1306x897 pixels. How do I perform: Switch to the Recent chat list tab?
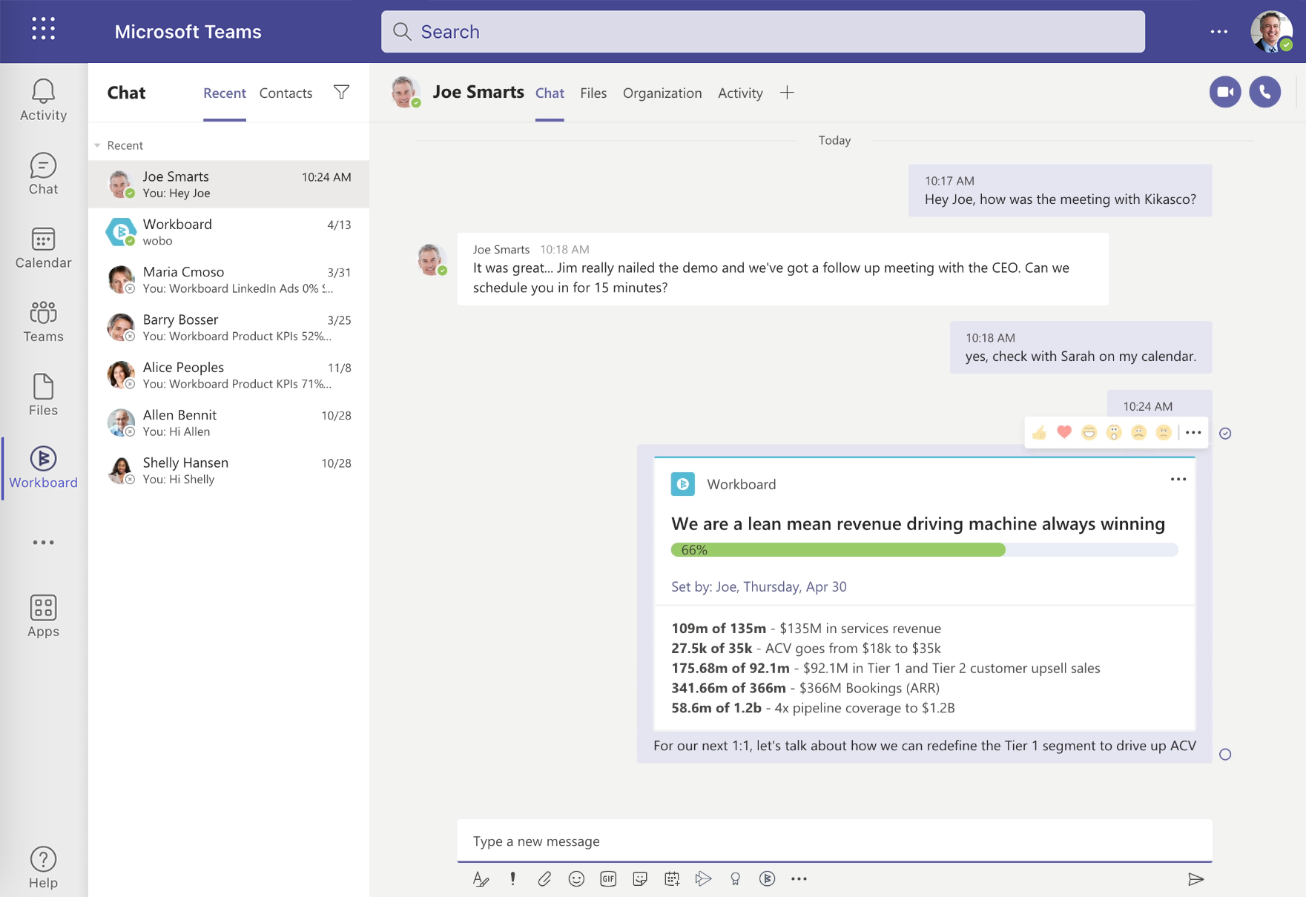tap(225, 93)
